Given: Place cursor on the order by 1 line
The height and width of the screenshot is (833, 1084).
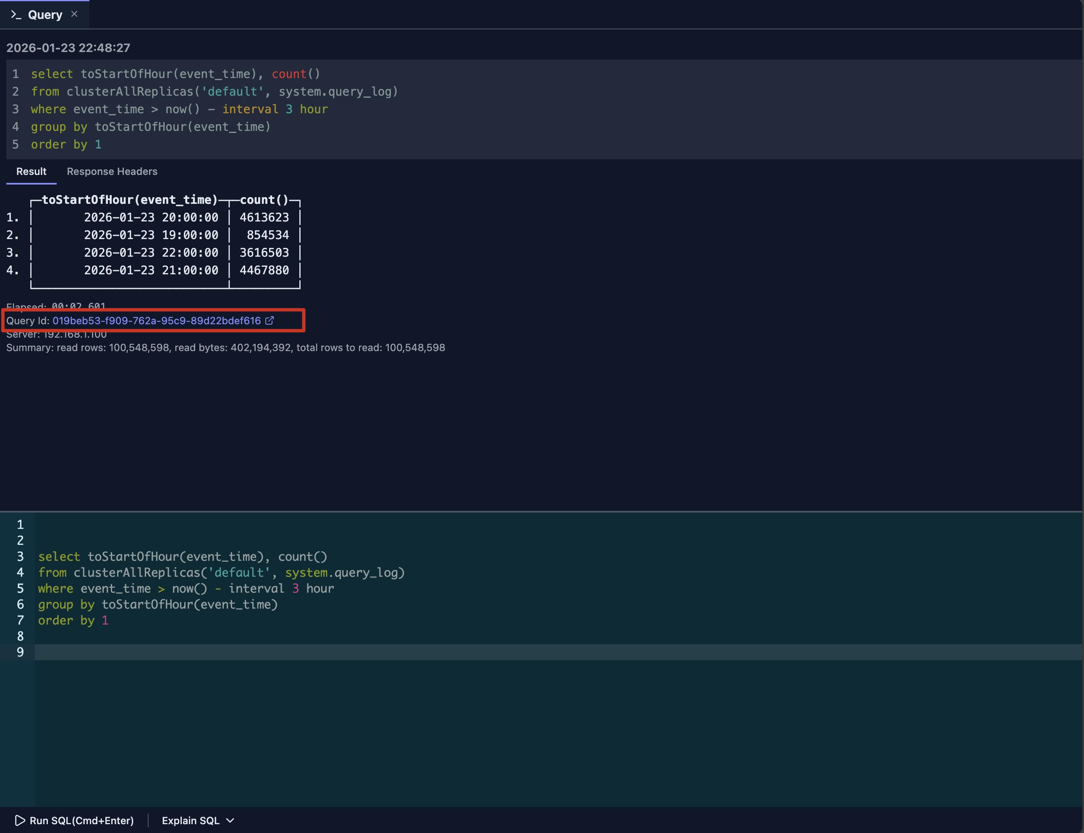Looking at the screenshot, I should (x=73, y=620).
